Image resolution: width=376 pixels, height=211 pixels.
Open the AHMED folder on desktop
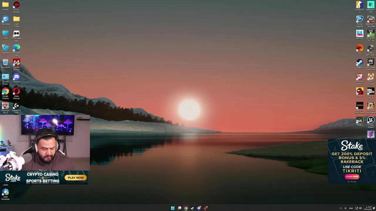pyautogui.click(x=5, y=6)
